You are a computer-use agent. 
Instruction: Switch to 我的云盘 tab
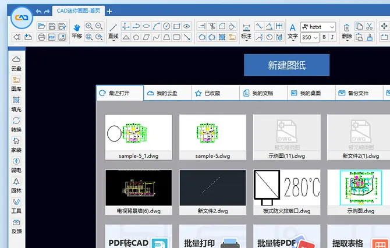168,93
